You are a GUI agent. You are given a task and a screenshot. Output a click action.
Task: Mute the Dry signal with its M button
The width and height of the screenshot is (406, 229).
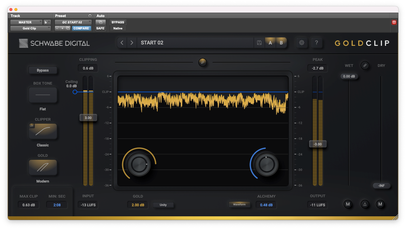(x=380, y=204)
